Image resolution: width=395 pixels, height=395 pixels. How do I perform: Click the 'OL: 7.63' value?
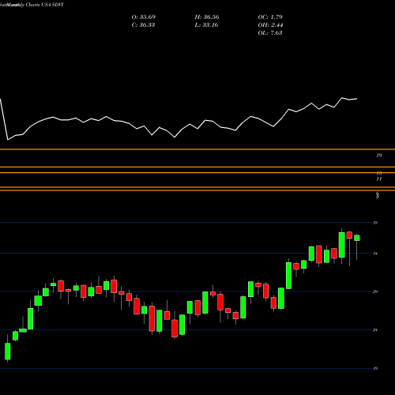coord(270,33)
